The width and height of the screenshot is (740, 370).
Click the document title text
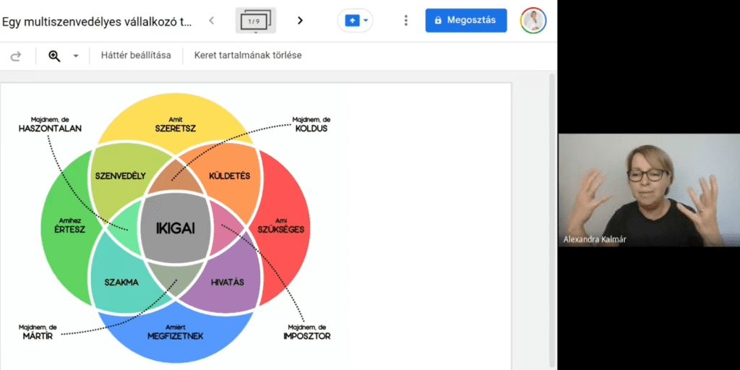[x=97, y=21]
